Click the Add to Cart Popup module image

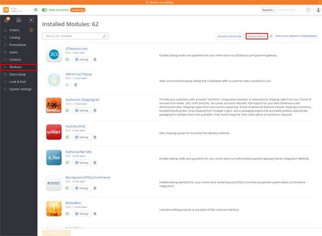click(54, 80)
